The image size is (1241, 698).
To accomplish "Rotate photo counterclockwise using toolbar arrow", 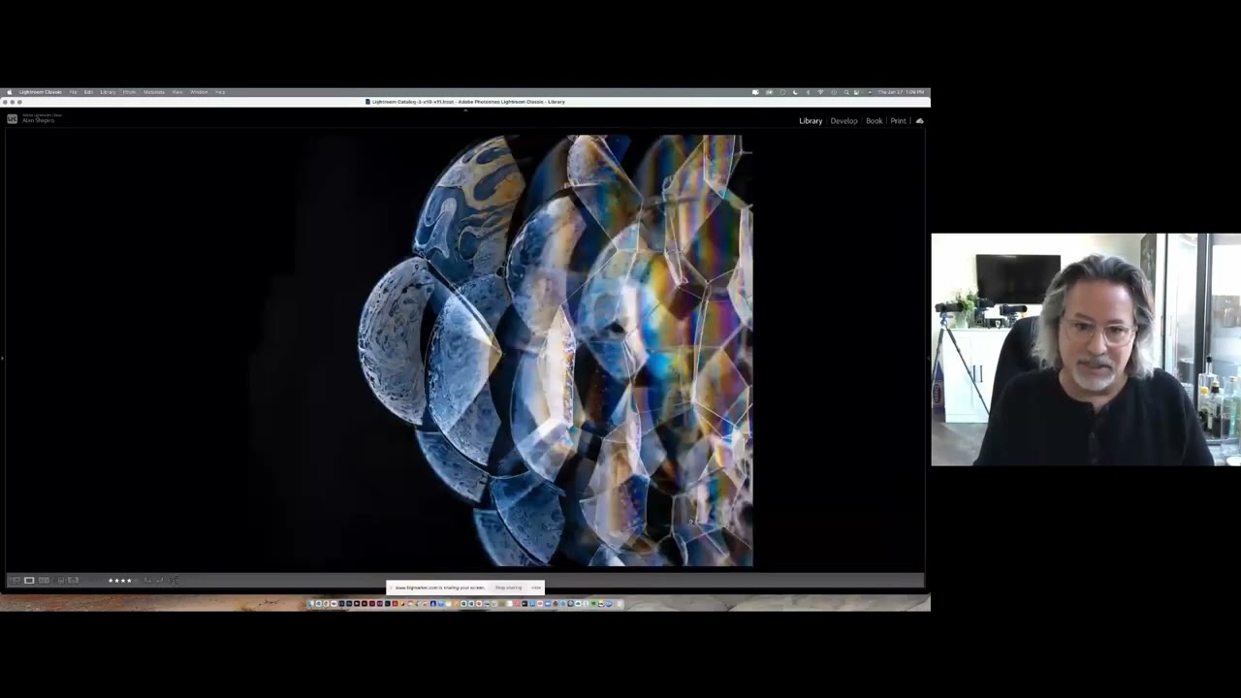I will [147, 581].
